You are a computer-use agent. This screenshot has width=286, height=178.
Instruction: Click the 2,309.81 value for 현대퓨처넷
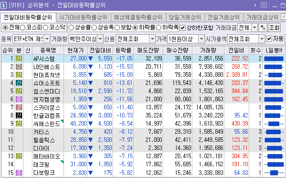pyautogui.click(x=237, y=75)
